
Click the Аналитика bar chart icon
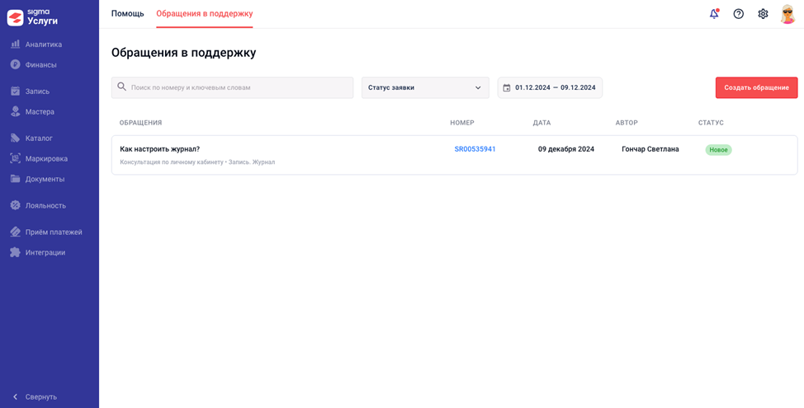(16, 45)
